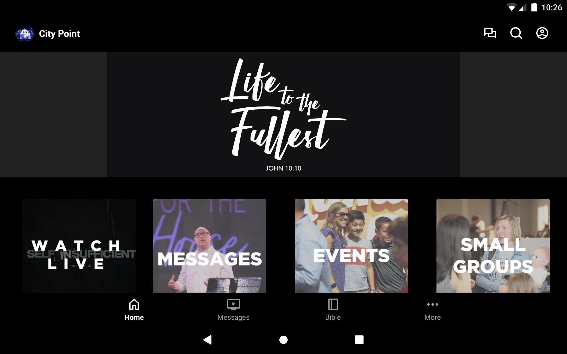The height and width of the screenshot is (354, 567).
Task: Select the Home house icon
Action: coord(134,304)
